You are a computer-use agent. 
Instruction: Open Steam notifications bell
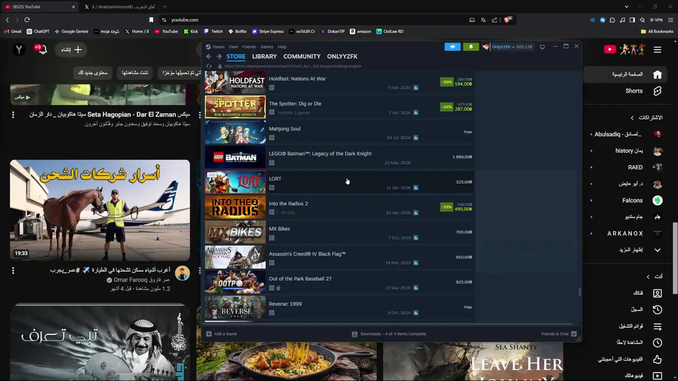[x=471, y=47]
